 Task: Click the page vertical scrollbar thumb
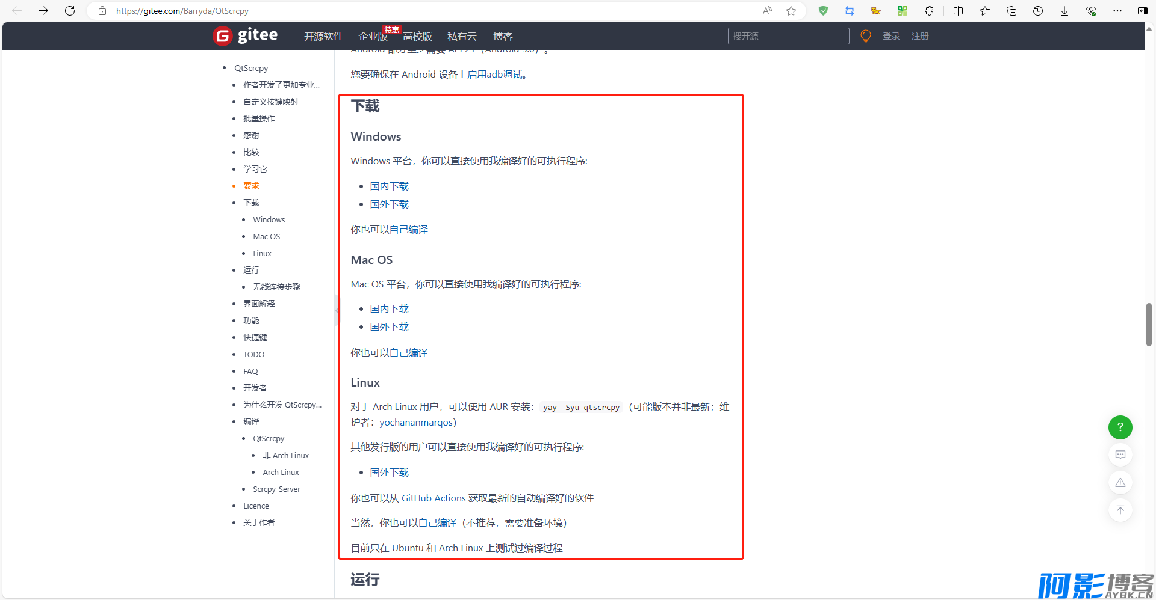pyautogui.click(x=1149, y=325)
